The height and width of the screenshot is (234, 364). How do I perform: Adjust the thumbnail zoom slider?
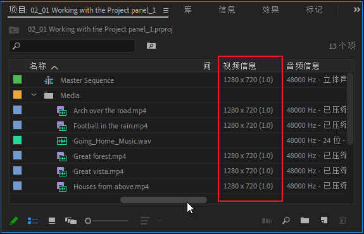point(106,221)
